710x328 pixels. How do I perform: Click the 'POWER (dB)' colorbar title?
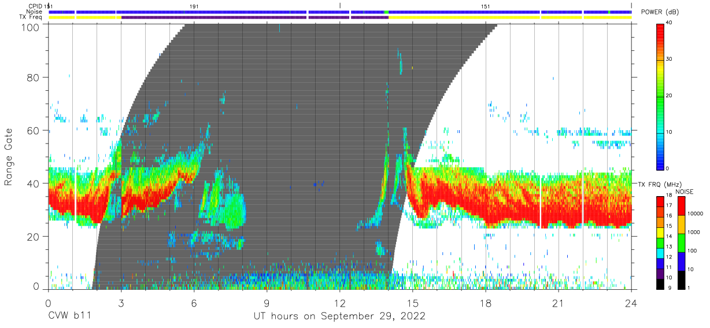point(660,12)
